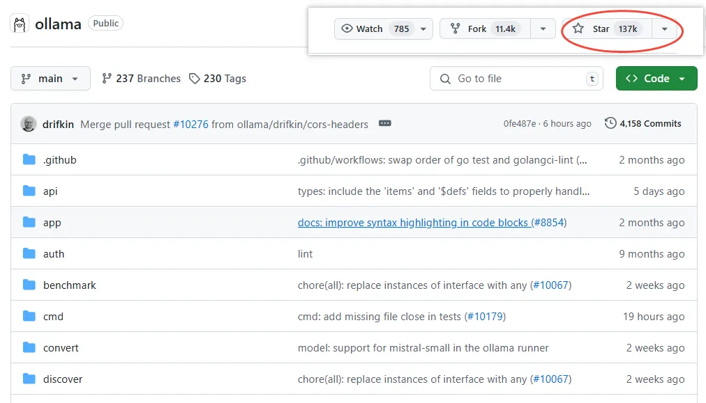The image size is (706, 403).
Task: Open the discover folder
Action: [63, 379]
